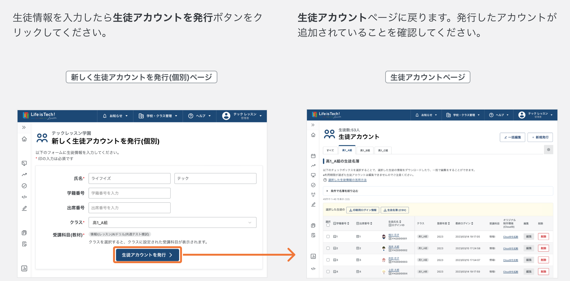
Task: Click the stacked documents sidebar icon on new-account page
Action: coord(24,233)
